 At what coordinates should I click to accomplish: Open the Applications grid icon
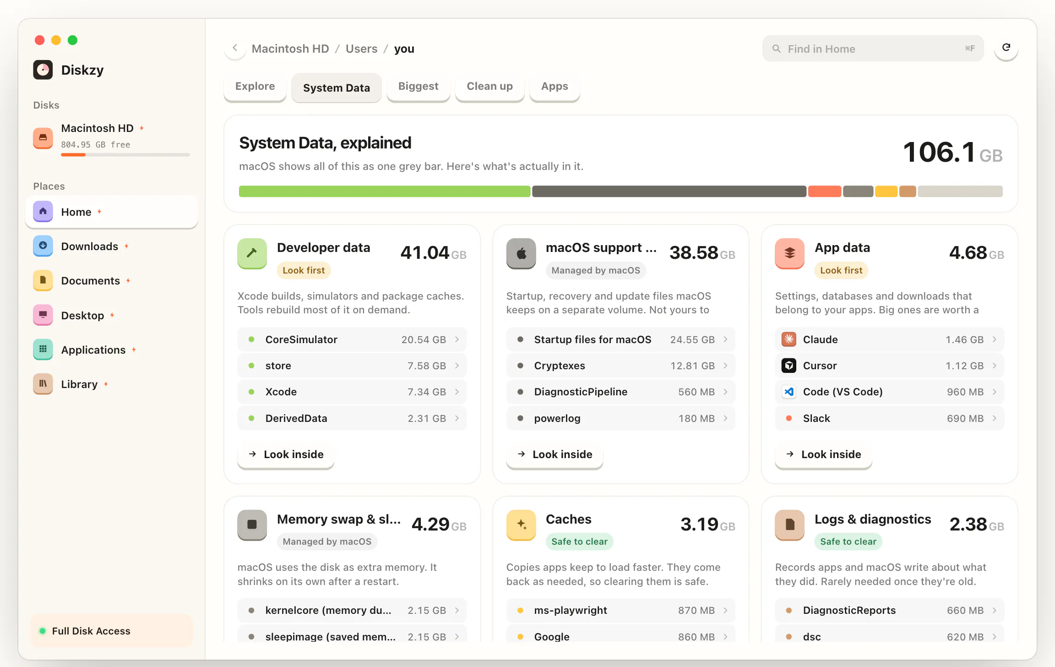(43, 349)
